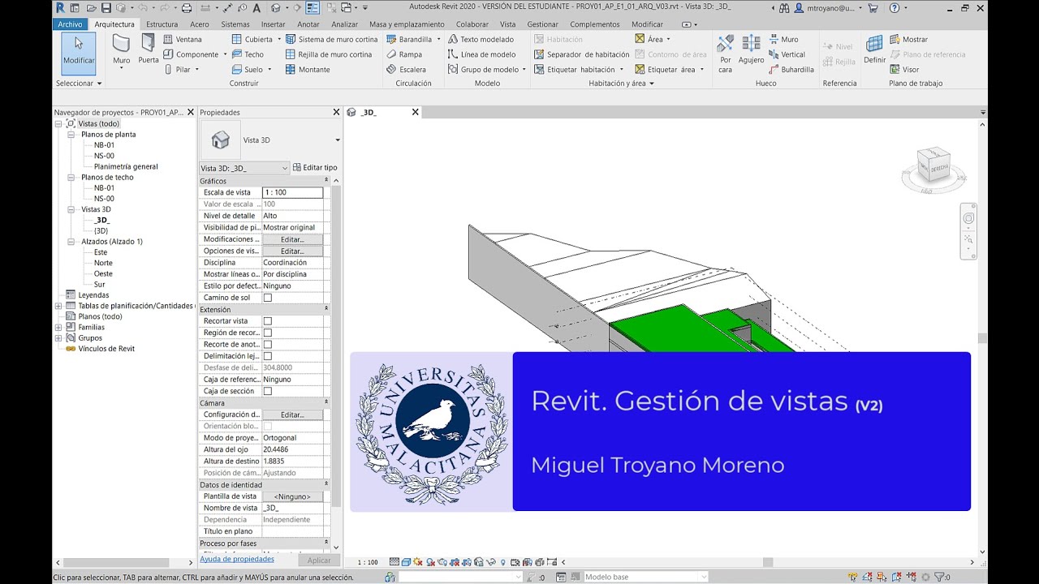Viewport: 1039px width, 584px height.
Task: Click Editar tipo button
Action: point(315,168)
